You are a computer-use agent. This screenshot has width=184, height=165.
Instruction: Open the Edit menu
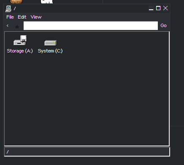tap(22, 17)
